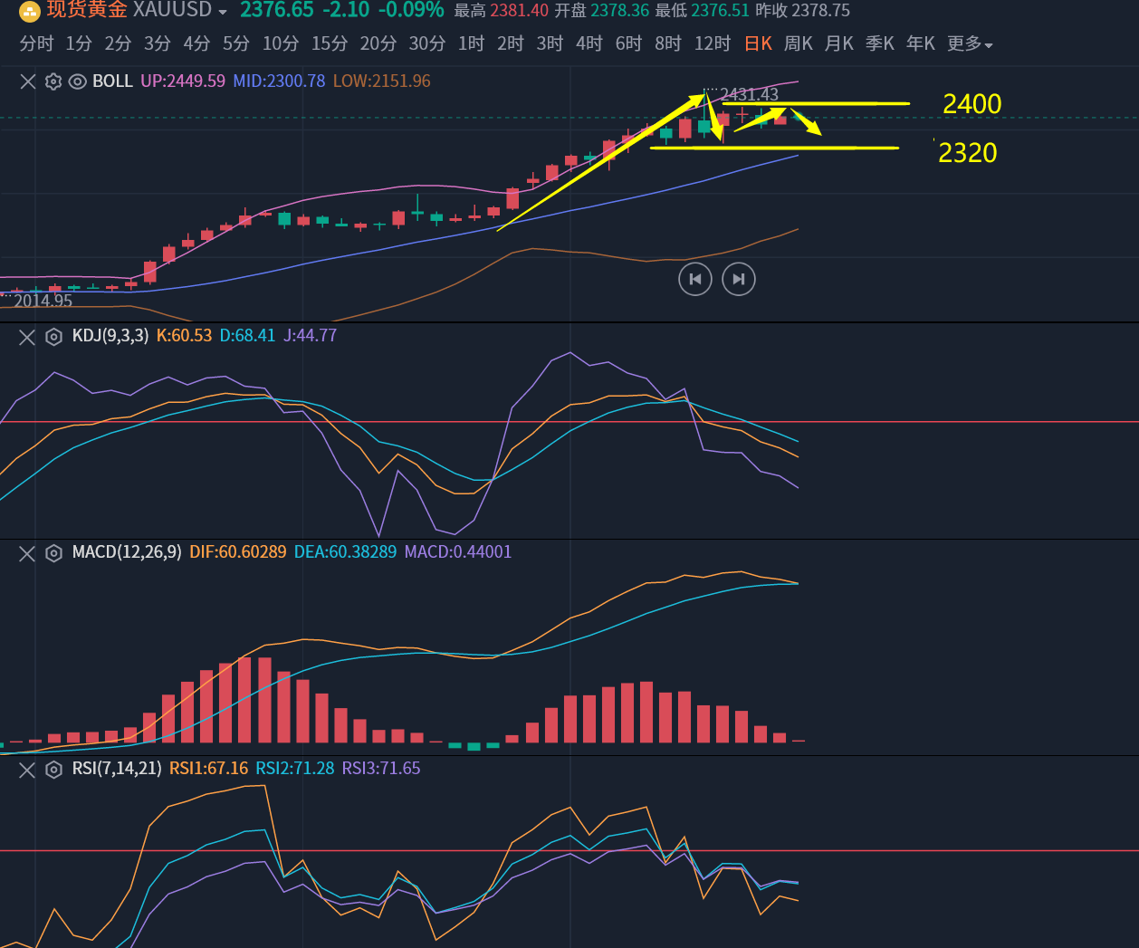Screen dimensions: 1139x948
Task: Select the 月K monthly chart tab
Action: (x=839, y=43)
